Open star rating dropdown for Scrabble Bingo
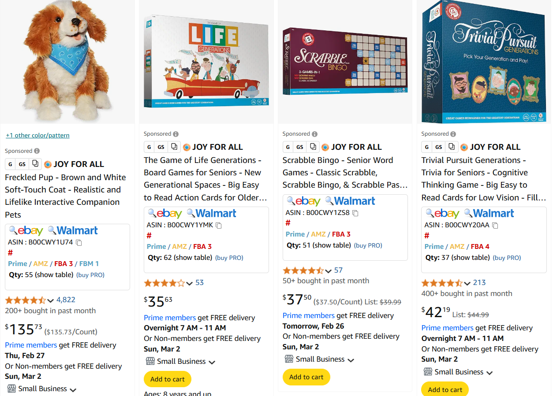This screenshot has height=396, width=553. coord(328,271)
